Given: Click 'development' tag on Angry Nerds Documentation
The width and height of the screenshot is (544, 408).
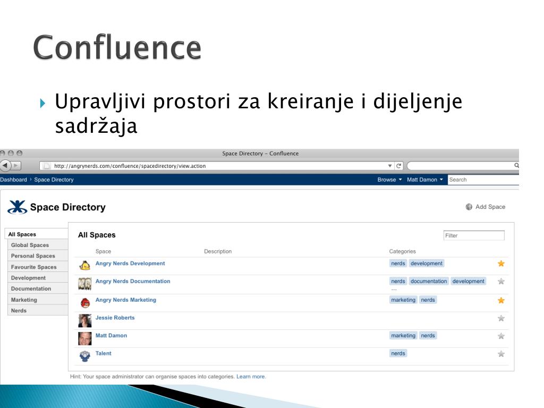Looking at the screenshot, I should point(468,281).
